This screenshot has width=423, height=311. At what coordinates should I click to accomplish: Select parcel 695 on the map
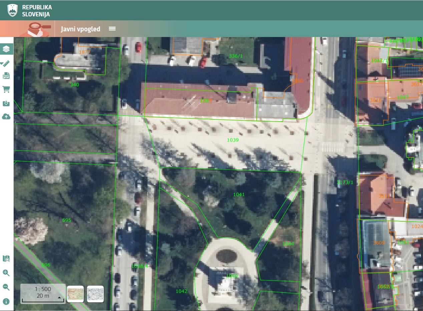tap(67, 220)
